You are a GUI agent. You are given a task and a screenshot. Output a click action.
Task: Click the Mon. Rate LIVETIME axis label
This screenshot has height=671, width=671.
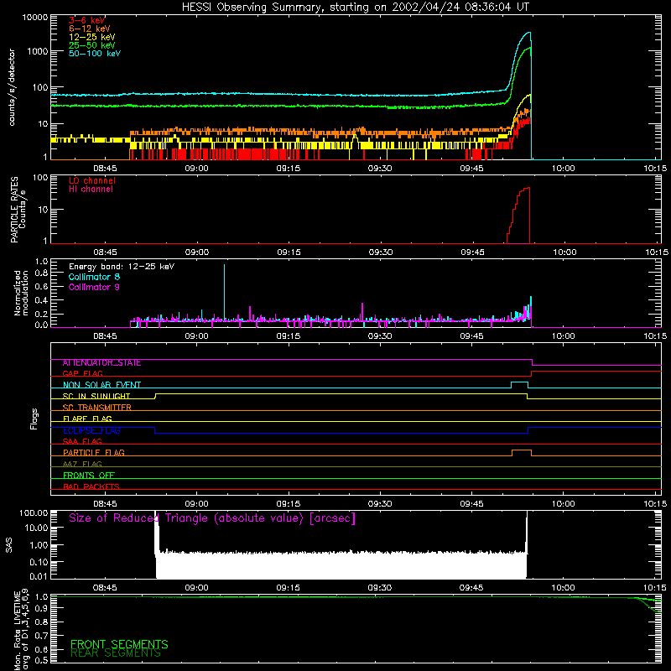(21, 629)
